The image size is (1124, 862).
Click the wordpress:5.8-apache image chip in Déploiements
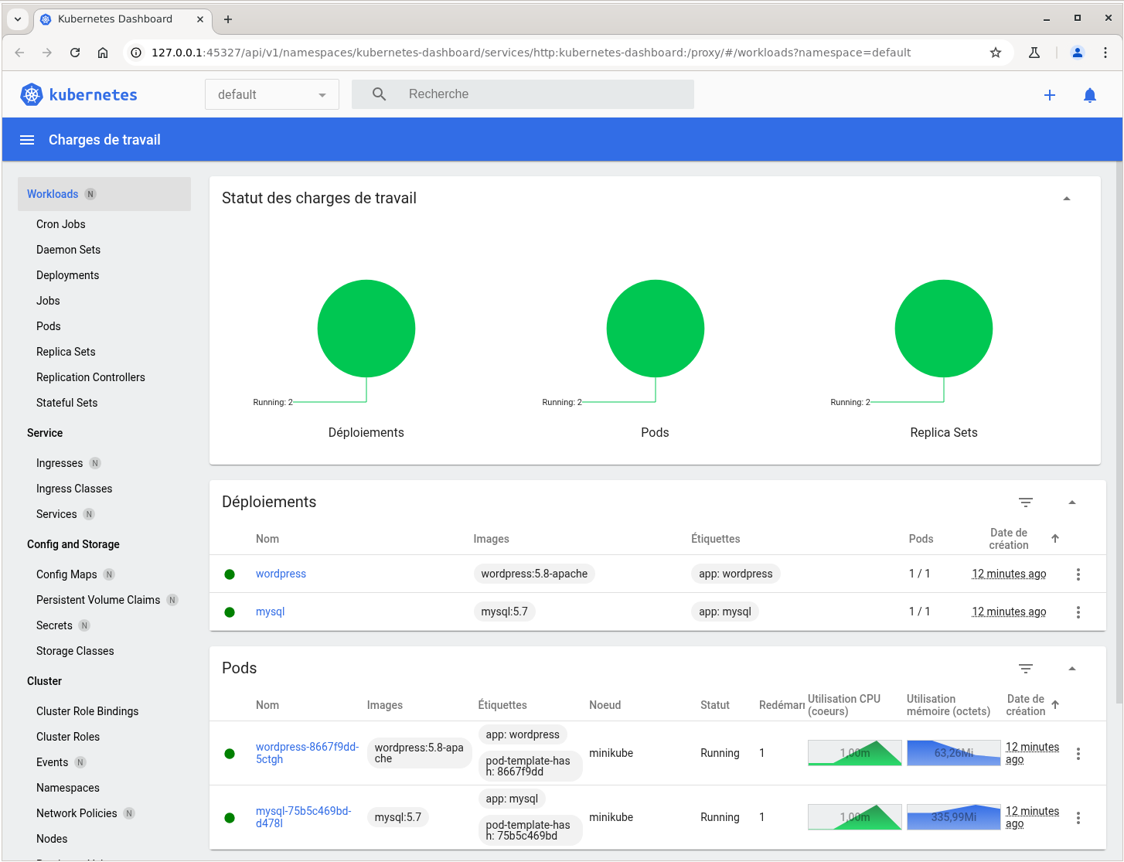click(534, 574)
